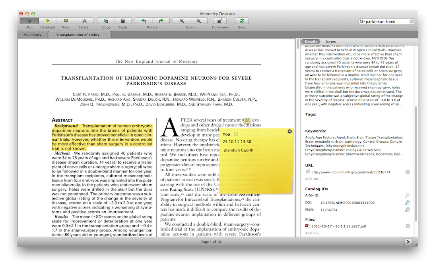
Task: Open 2011-10-17 - 10.1.1.22.8827.pdf file
Action: [x=338, y=226]
